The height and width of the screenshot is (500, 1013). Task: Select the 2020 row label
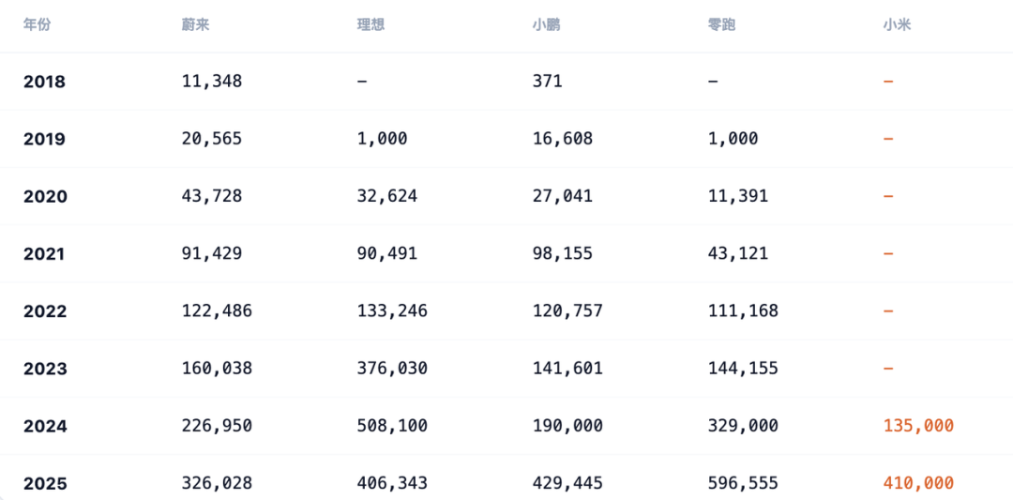click(44, 196)
